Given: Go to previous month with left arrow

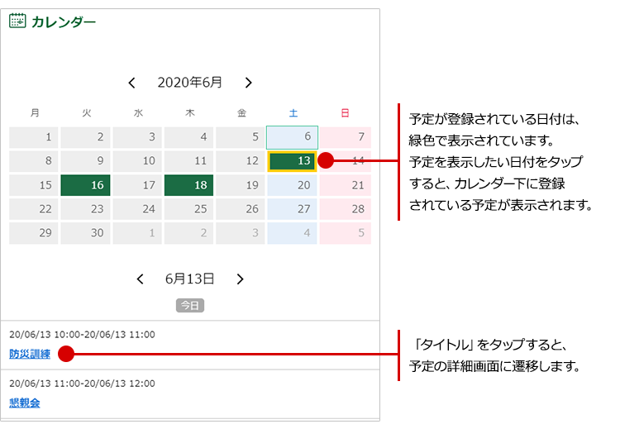Looking at the screenshot, I should (x=132, y=83).
